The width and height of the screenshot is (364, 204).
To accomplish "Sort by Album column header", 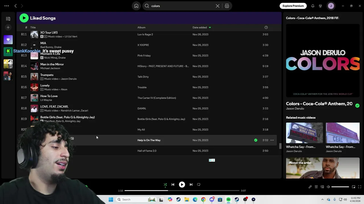I will click(x=141, y=27).
